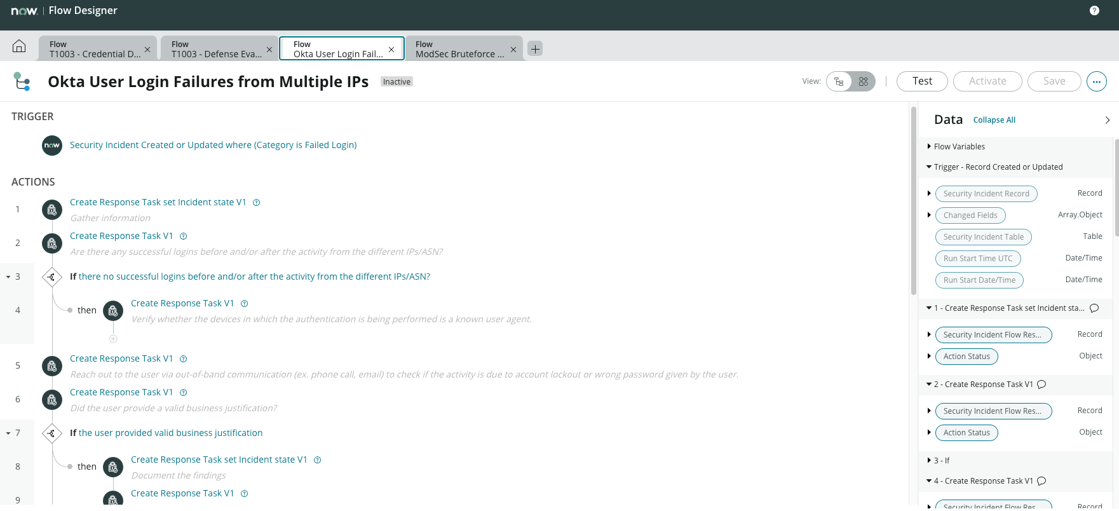Image resolution: width=1119 pixels, height=511 pixels.
Task: Select the Run Start Time UTC pill
Action: pos(978,259)
